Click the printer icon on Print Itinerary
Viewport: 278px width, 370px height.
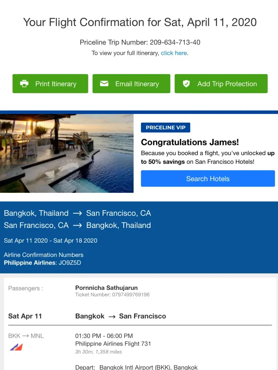pos(24,84)
